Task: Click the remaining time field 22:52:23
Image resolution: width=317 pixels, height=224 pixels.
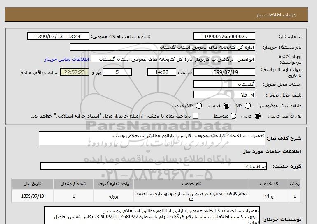Action: pyautogui.click(x=75, y=72)
